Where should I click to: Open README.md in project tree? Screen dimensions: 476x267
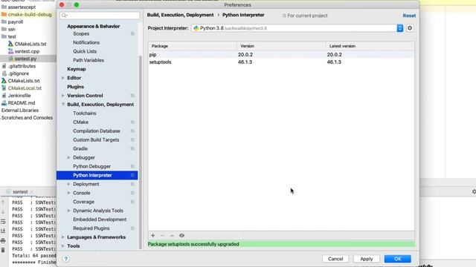coord(22,103)
